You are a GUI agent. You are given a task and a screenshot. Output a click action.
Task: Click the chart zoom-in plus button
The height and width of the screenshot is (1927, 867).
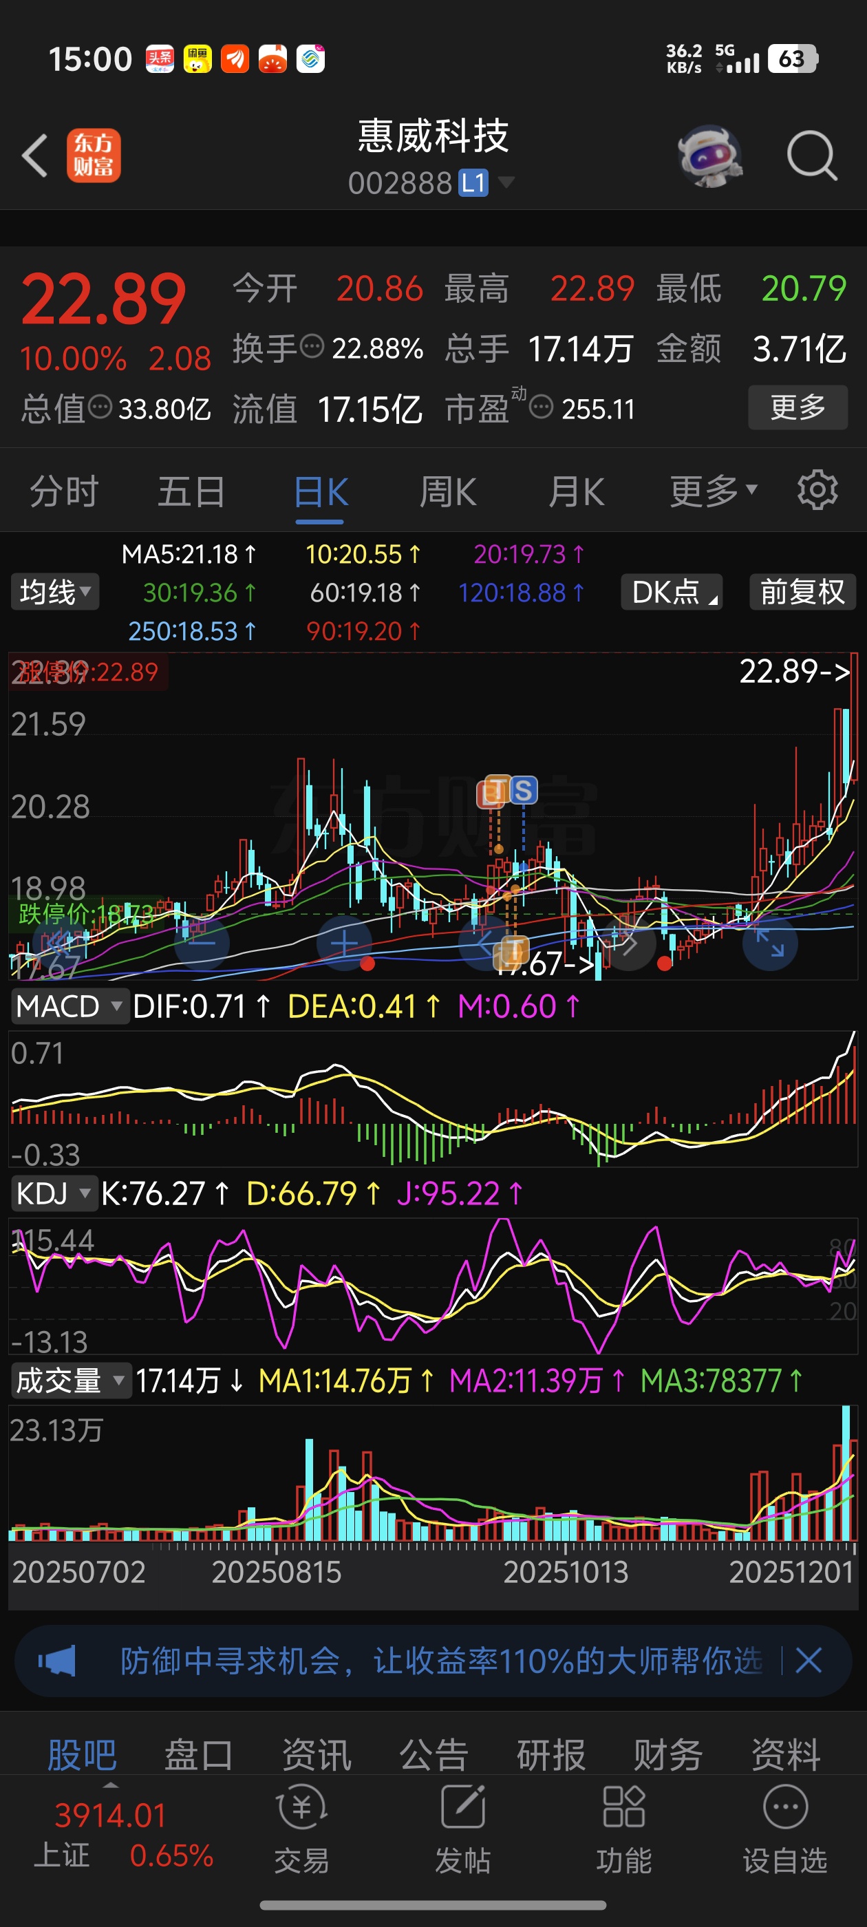344,944
